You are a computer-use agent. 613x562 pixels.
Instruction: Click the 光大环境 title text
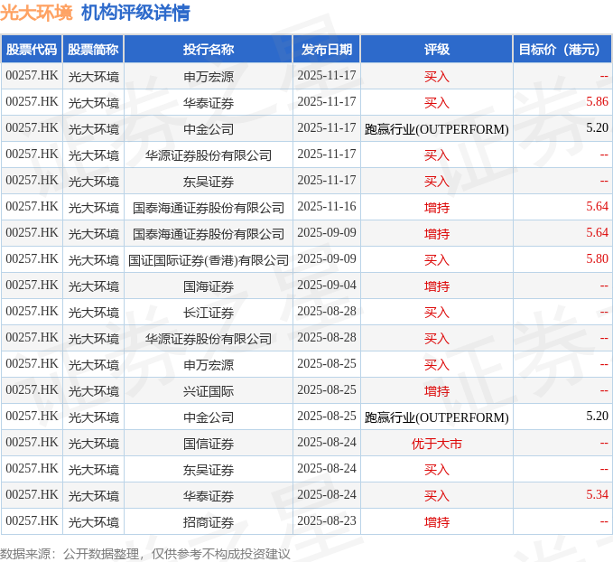pyautogui.click(x=36, y=13)
